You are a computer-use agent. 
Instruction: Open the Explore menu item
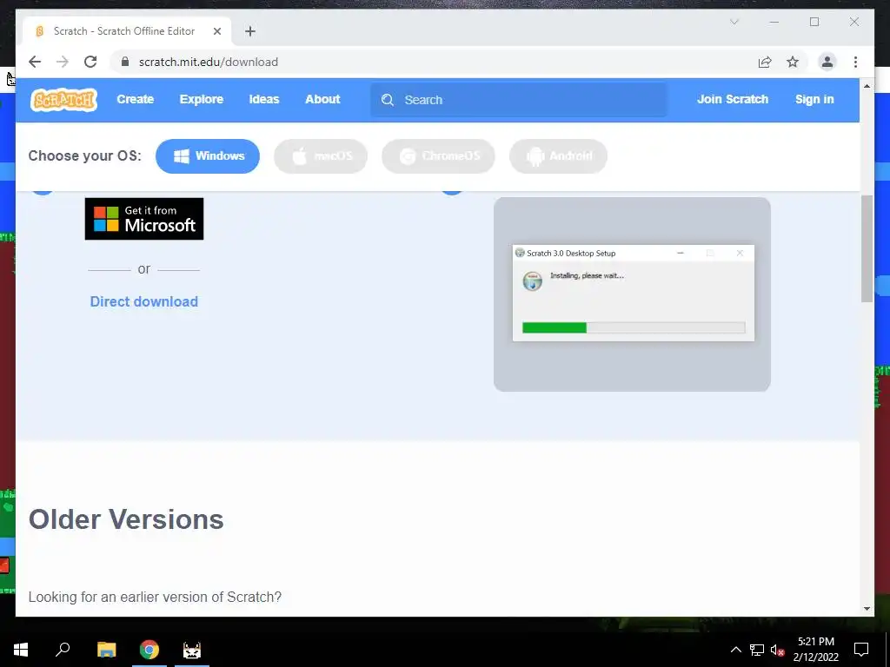(202, 99)
